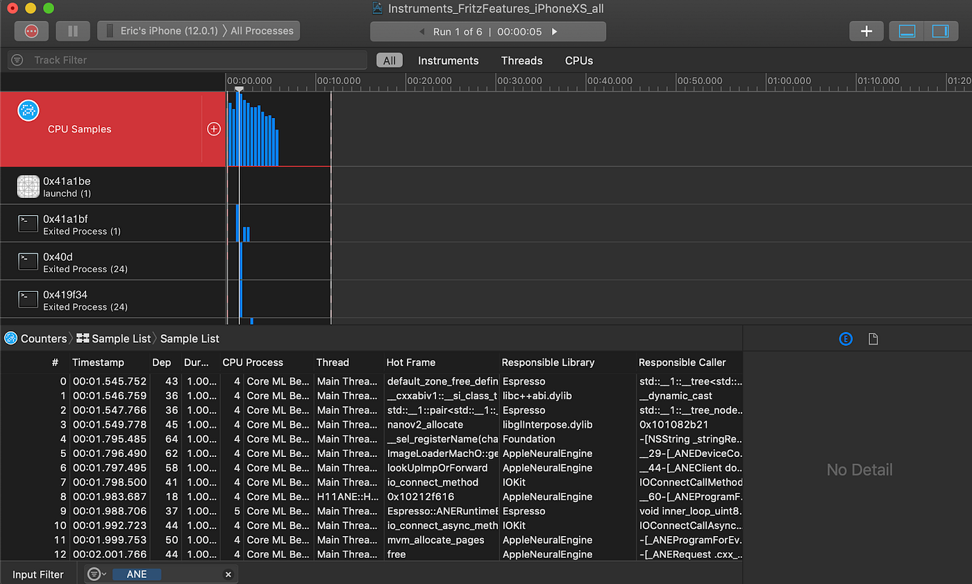Switch to the Instruments view
972x584 pixels.
[x=449, y=60]
